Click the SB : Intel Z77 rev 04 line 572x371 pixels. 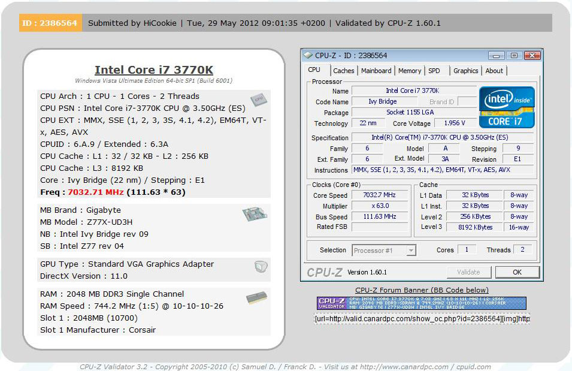[x=82, y=246]
